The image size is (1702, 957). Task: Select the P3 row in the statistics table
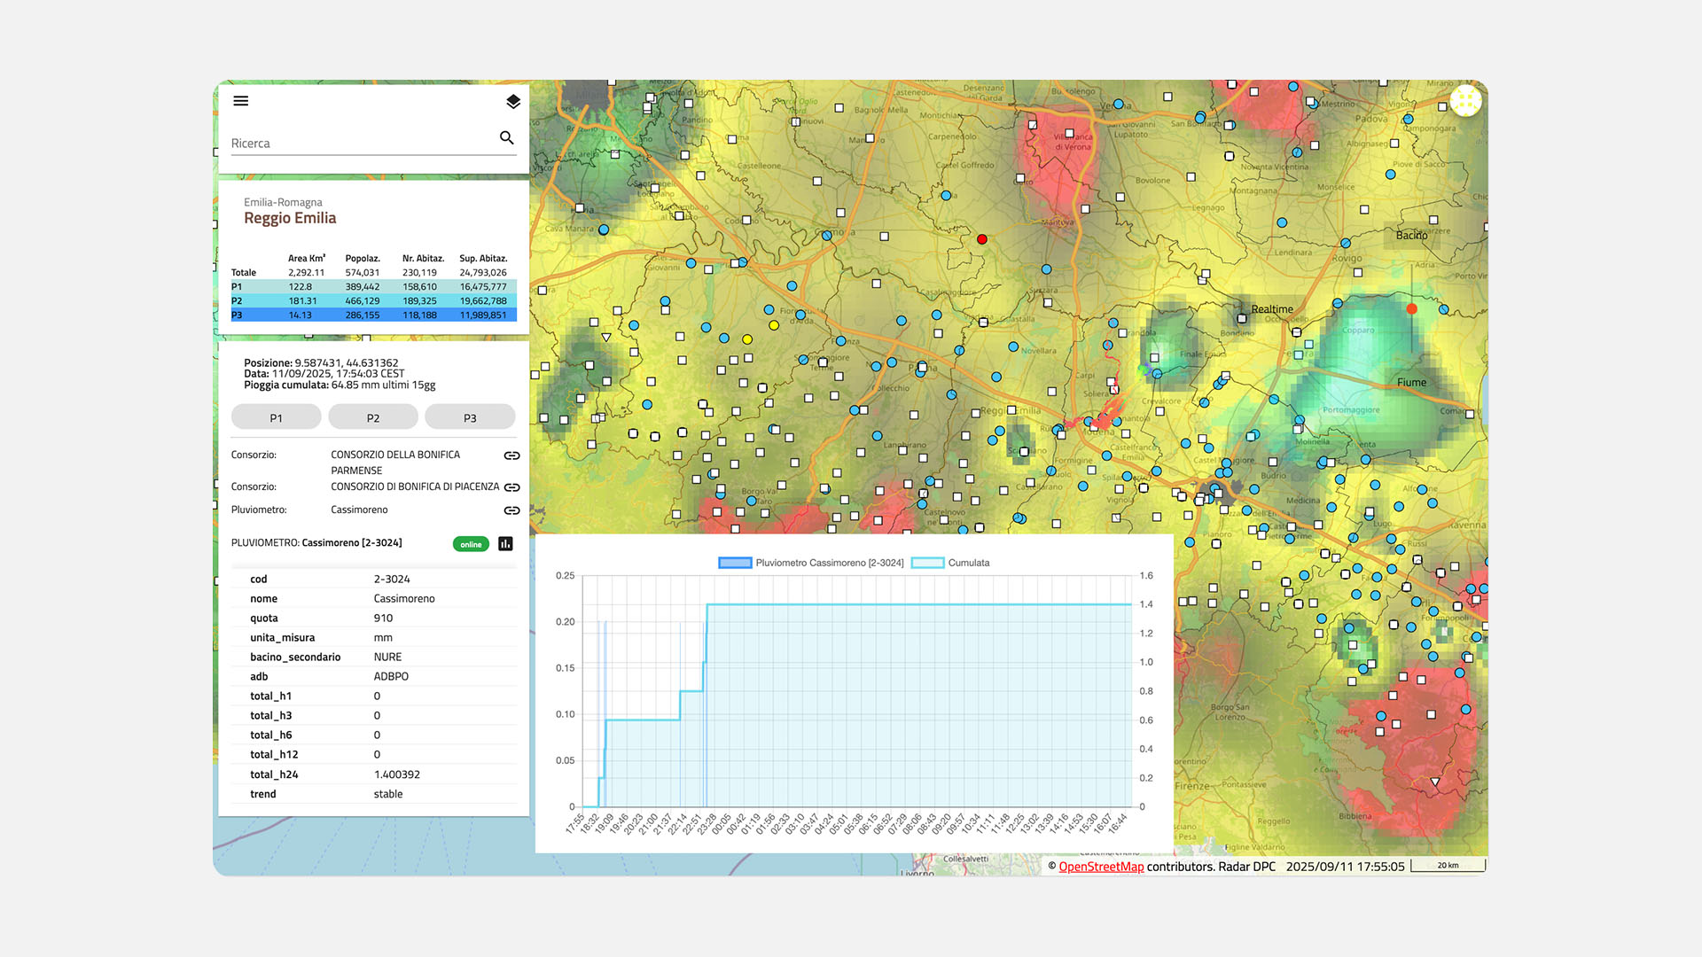[372, 315]
